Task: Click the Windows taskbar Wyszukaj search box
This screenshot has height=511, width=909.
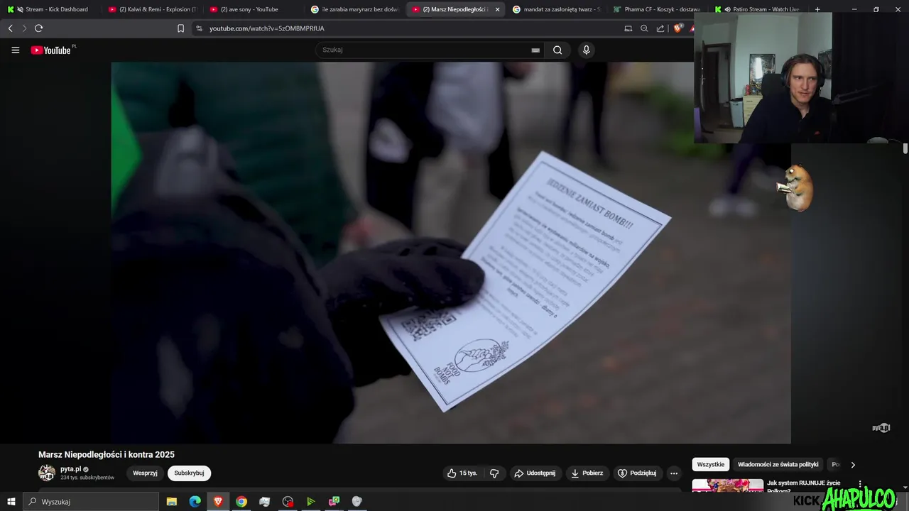Action: 91,502
